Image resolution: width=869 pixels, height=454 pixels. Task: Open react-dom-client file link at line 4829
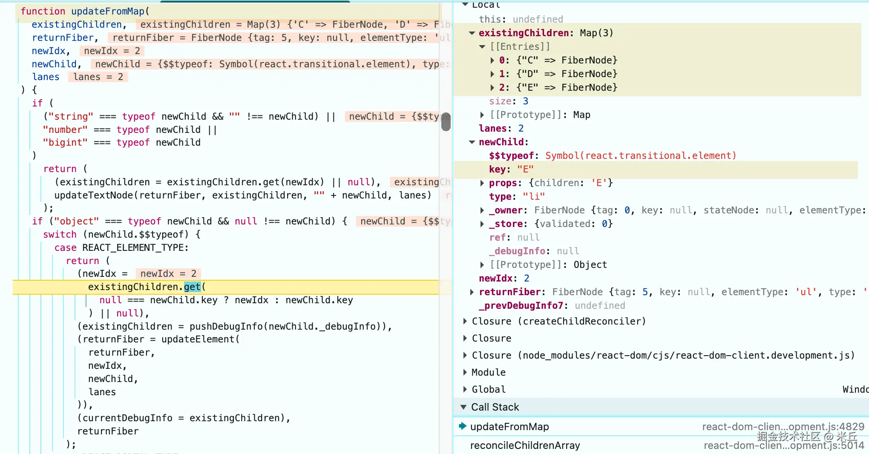[783, 427]
